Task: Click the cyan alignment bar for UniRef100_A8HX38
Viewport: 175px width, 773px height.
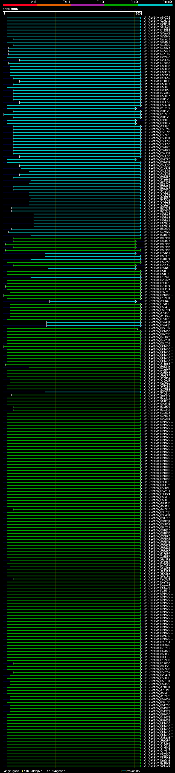Action: [x=74, y=18]
